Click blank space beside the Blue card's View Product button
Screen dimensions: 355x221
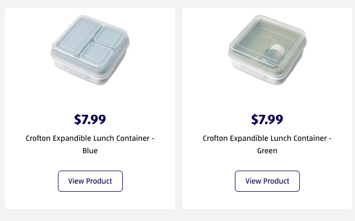(146, 181)
